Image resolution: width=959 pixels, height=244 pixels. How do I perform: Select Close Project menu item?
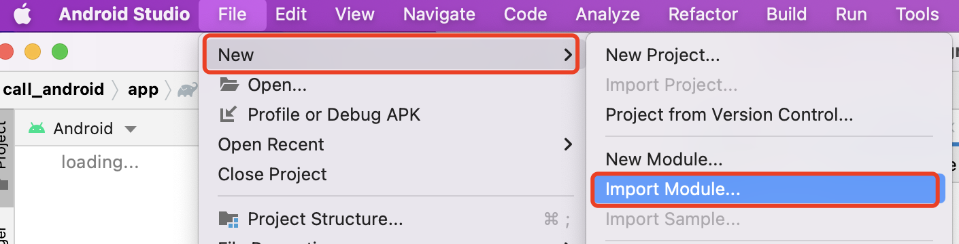pos(272,174)
